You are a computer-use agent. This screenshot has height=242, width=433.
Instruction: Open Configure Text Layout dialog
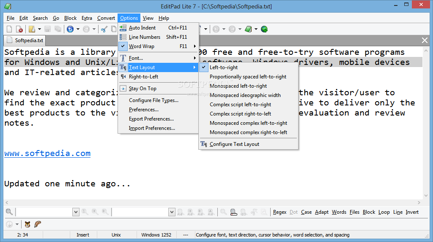tap(249, 144)
